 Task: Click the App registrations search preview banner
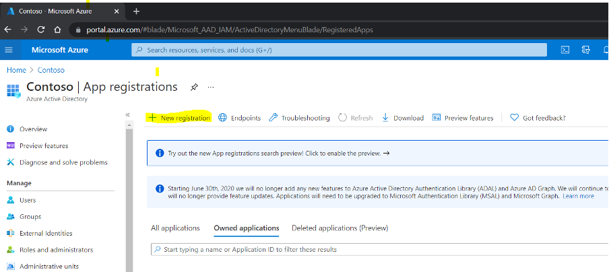[377, 154]
